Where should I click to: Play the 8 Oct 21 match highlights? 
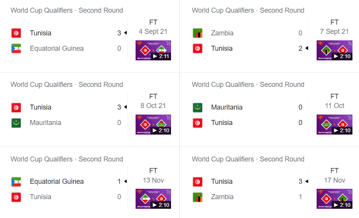click(x=153, y=125)
